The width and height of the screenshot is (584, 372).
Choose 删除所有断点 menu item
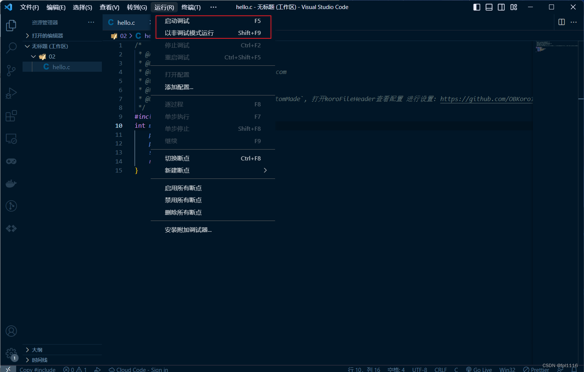tap(213, 212)
